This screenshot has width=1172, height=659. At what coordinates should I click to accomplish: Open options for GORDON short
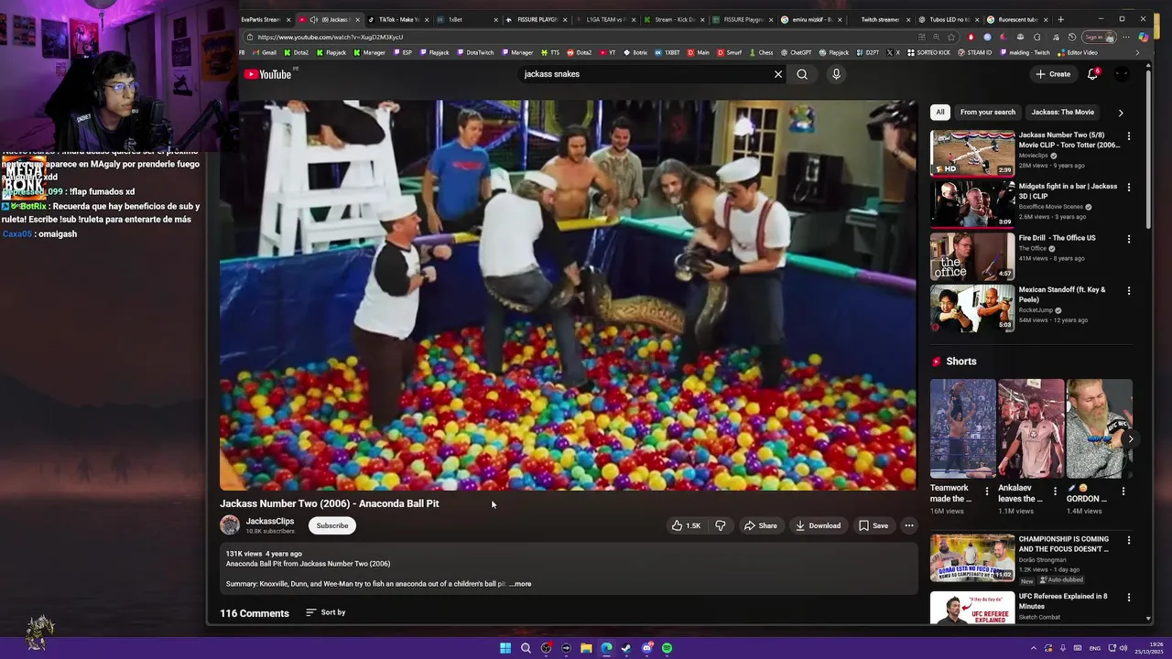1123,492
